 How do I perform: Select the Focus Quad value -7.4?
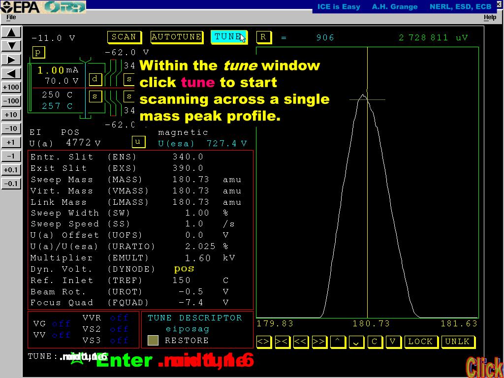(191, 303)
